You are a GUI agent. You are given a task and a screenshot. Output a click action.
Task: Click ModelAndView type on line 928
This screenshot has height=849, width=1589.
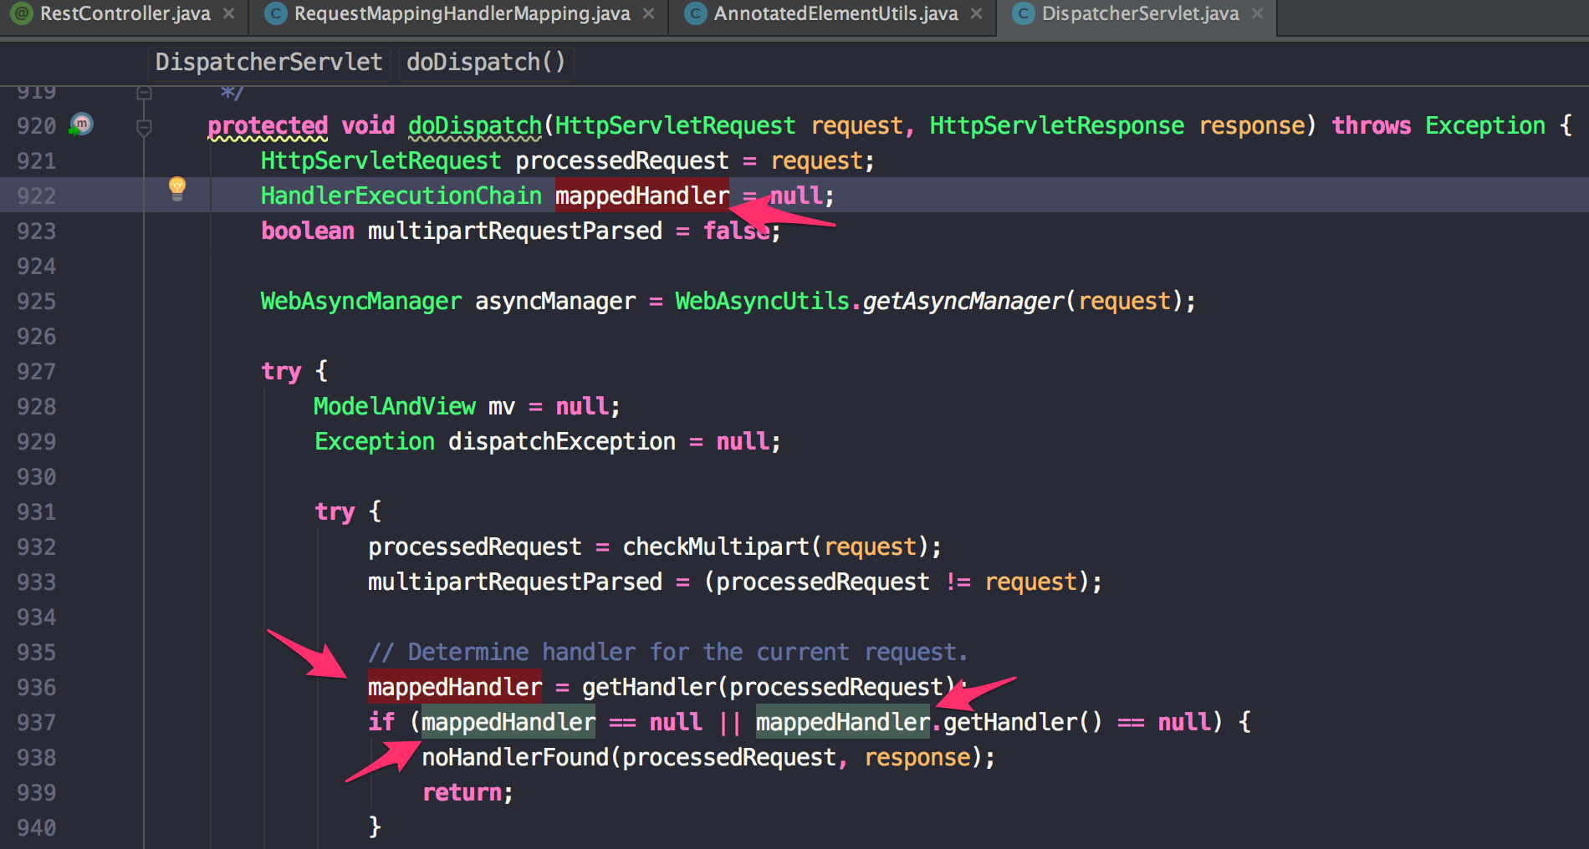point(395,406)
